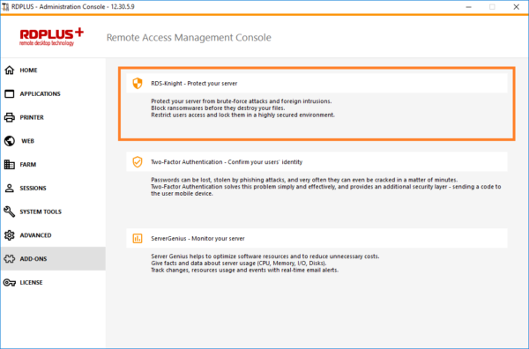Click the Web globe icon

(x=10, y=141)
